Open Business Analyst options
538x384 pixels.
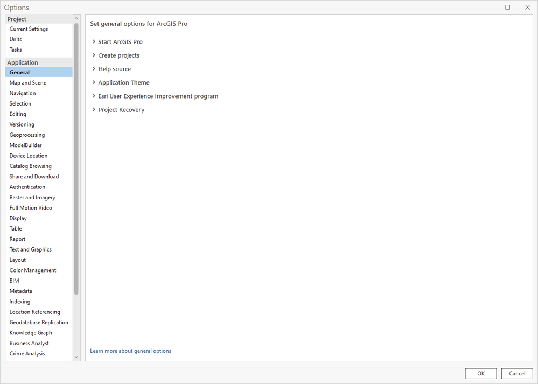(39, 343)
